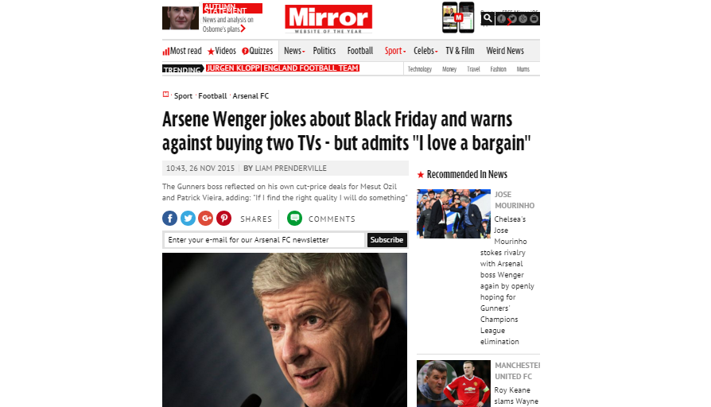The width and height of the screenshot is (711, 407).
Task: Share article using Google Plus icon
Action: click(x=206, y=219)
